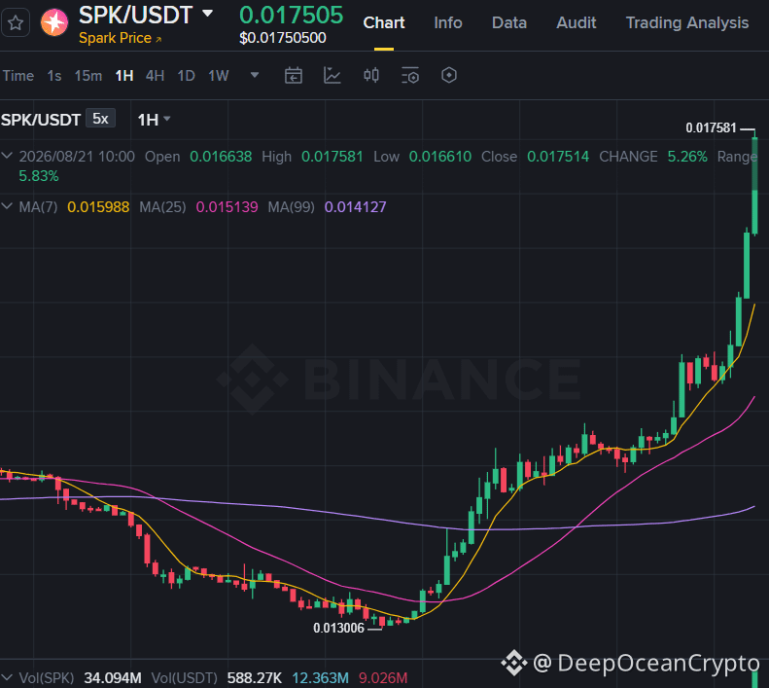Select the Time chart view

[18, 76]
